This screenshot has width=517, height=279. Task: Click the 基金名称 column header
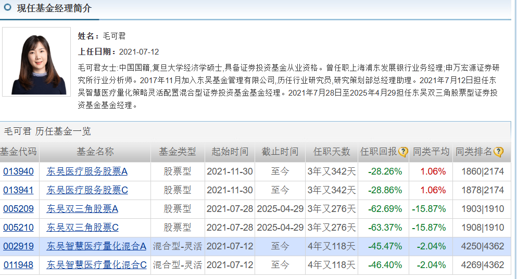95,152
